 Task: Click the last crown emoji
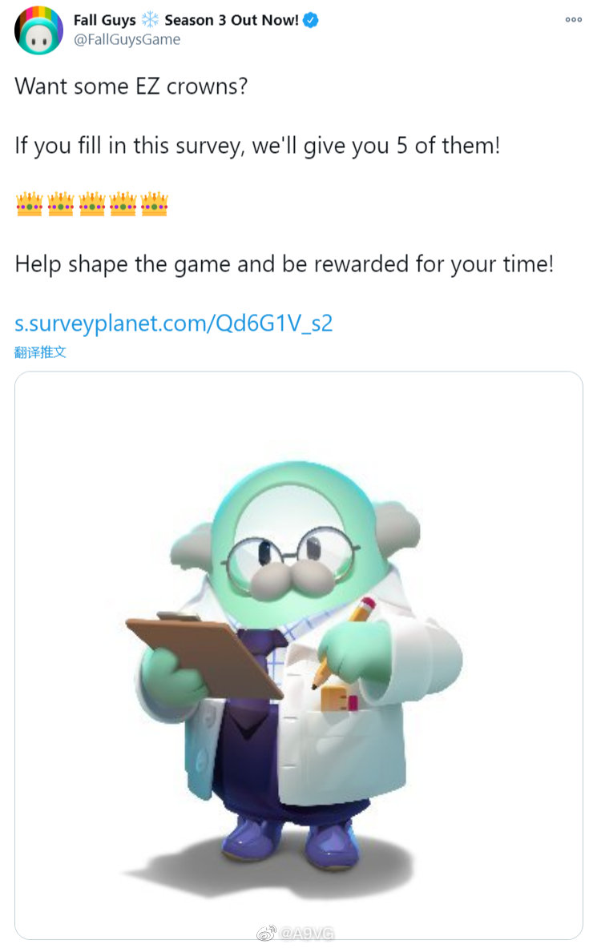pyautogui.click(x=155, y=204)
